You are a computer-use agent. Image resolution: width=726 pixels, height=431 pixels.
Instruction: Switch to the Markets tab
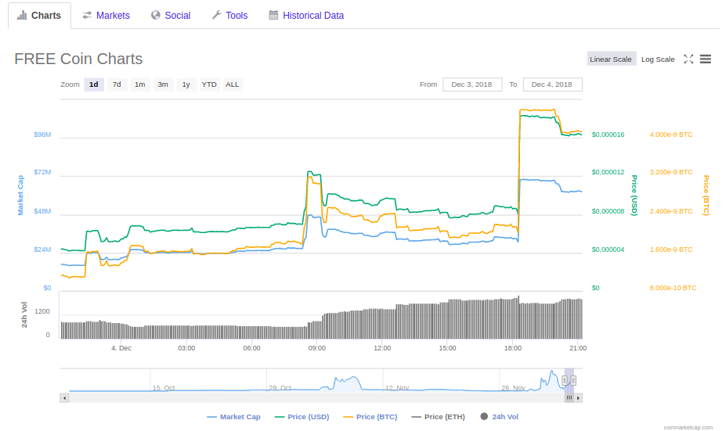pos(106,16)
